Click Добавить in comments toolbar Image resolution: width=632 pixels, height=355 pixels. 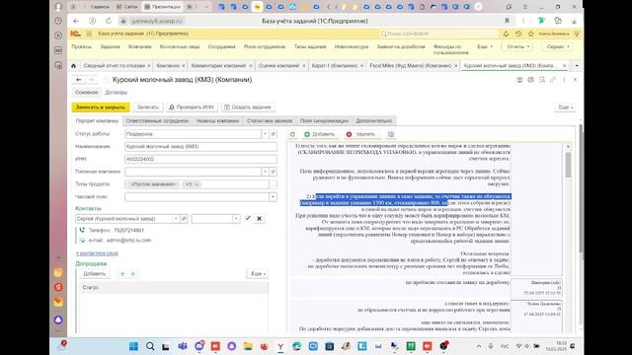point(320,134)
